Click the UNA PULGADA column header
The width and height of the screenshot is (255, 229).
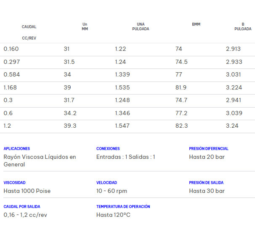[141, 26]
